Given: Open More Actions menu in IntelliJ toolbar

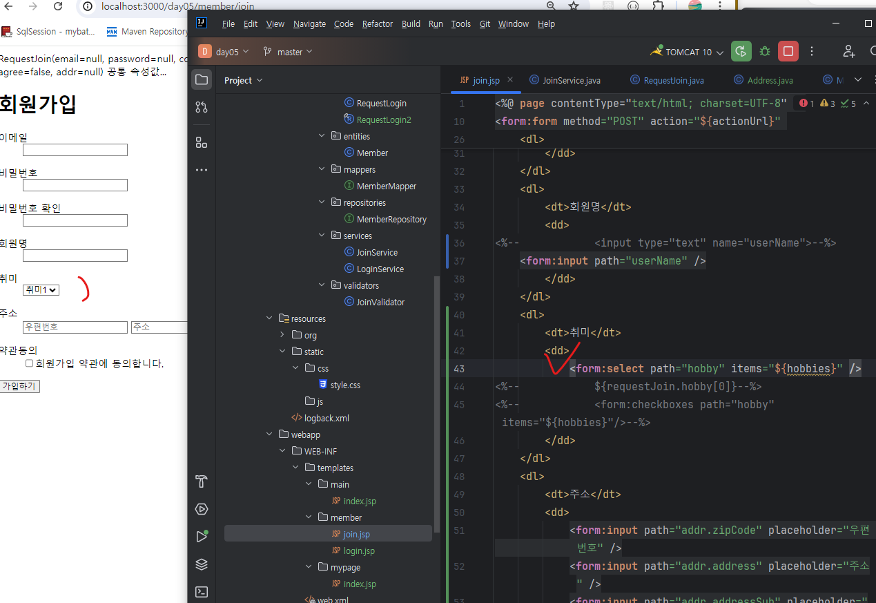Looking at the screenshot, I should 812,51.
